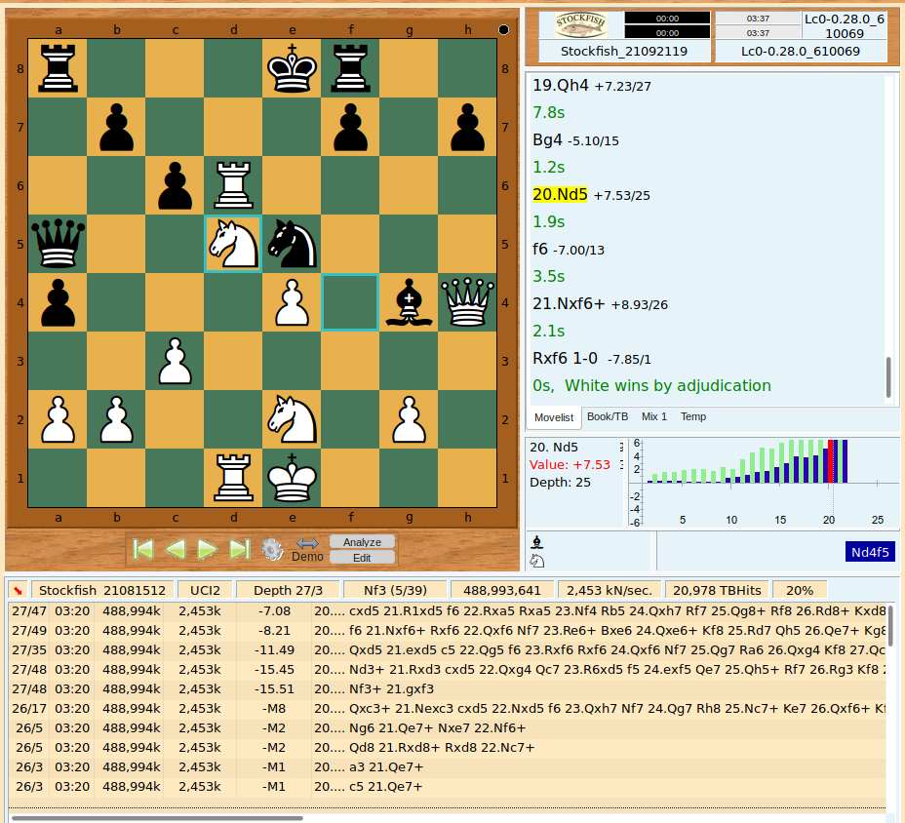Viewport: 905px width, 823px height.
Task: Select the engine line 20.... a3 21.Qe7+
Action: (x=448, y=766)
